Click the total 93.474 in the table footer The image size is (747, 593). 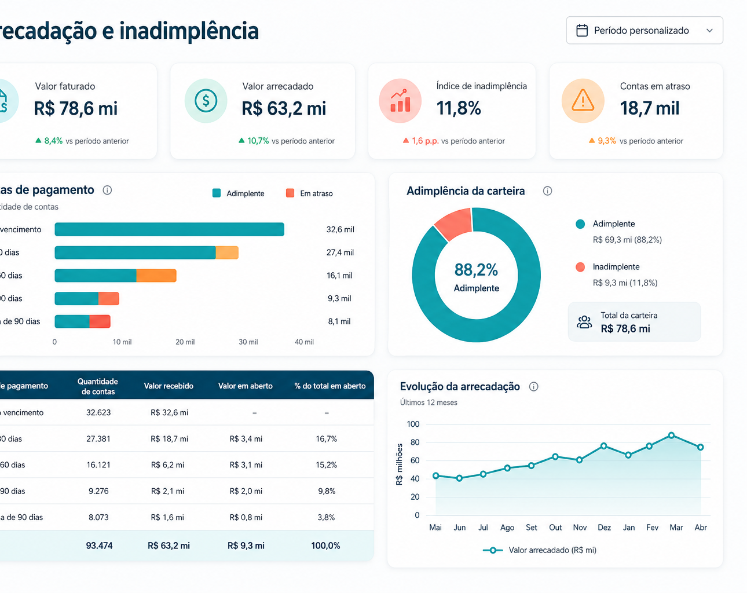pos(99,546)
